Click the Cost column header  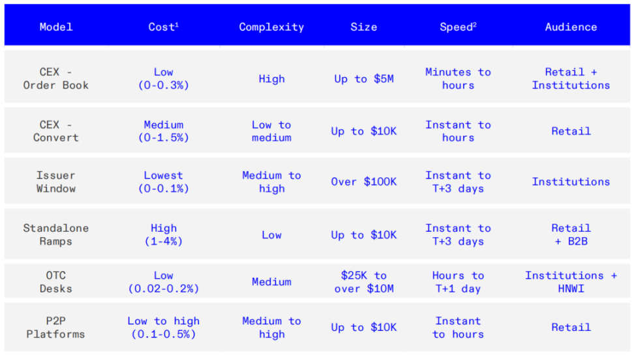[163, 27]
